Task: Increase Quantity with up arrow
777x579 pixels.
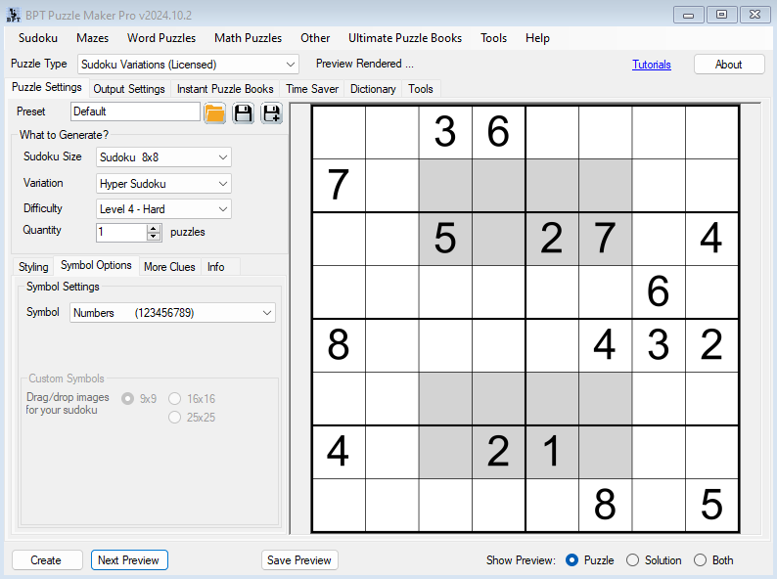Action: click(x=154, y=228)
